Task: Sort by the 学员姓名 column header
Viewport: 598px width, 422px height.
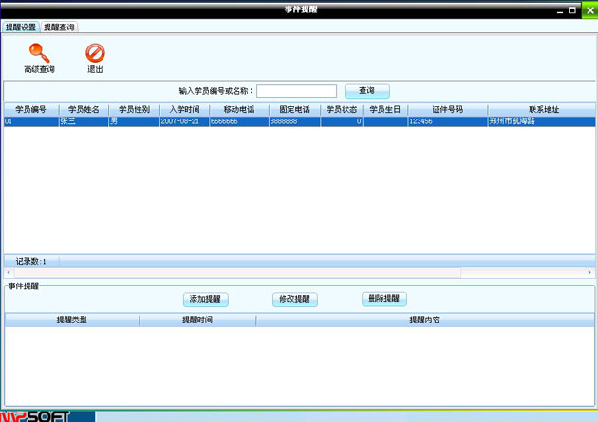Action: (x=84, y=110)
